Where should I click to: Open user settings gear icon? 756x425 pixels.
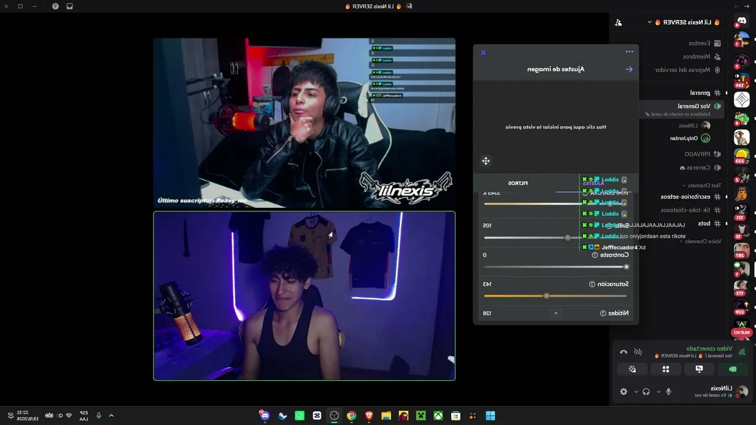pyautogui.click(x=624, y=391)
